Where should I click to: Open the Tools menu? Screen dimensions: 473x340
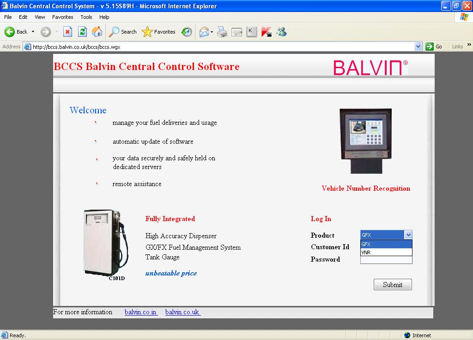[x=86, y=17]
